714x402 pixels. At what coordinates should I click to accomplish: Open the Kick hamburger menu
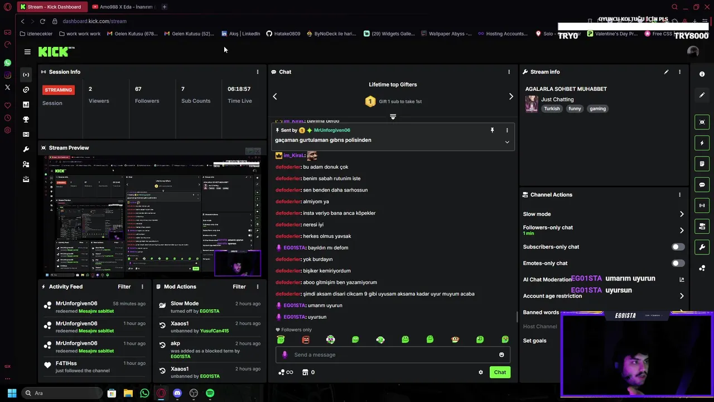pos(27,52)
